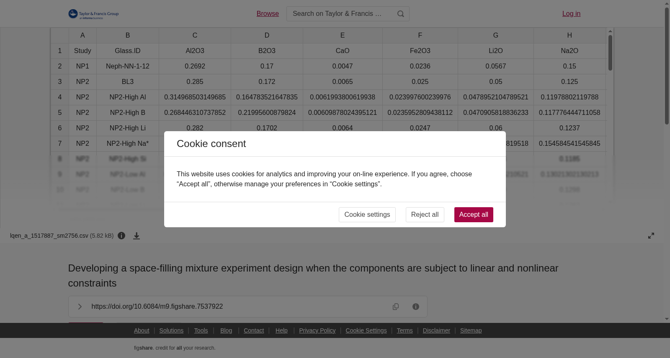Click the search magnifier icon
The image size is (670, 358).
point(401,14)
